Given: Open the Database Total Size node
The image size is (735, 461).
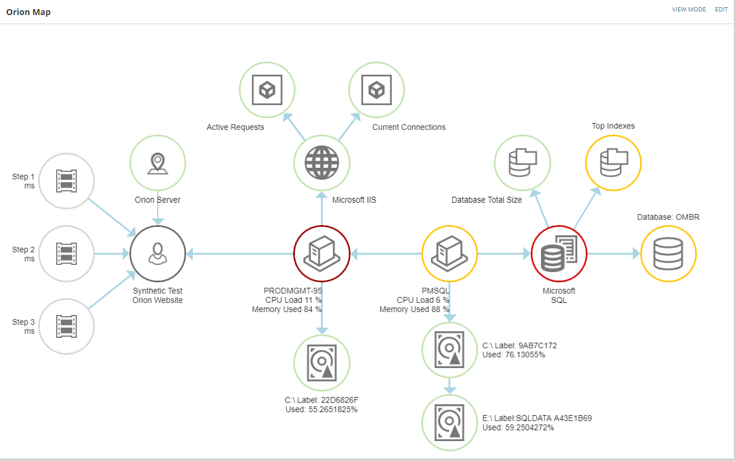Looking at the screenshot, I should pyautogui.click(x=523, y=163).
